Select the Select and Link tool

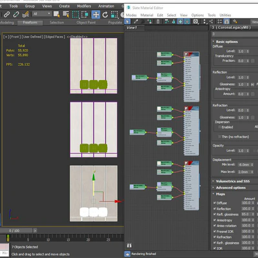pos(6,15)
